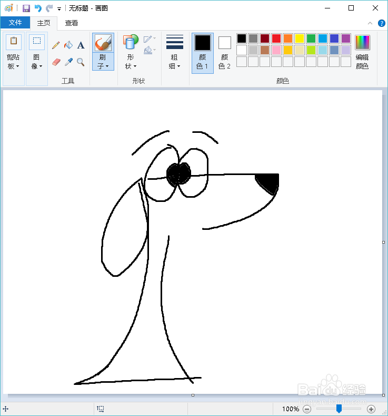This screenshot has width=388, height=416.
Task: Select the Fill with color bucket tool
Action: (68, 45)
